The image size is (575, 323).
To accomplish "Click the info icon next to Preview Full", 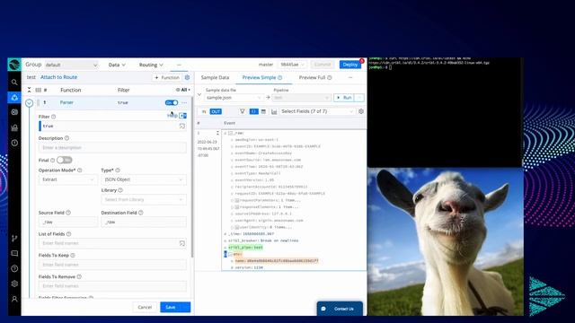I will point(330,78).
